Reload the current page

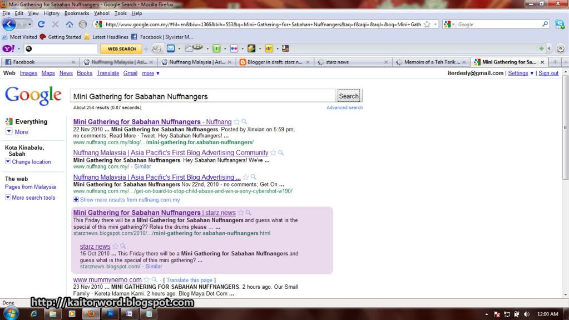pos(41,24)
